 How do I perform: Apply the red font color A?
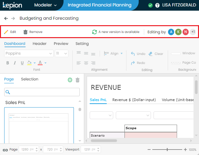(40, 63)
